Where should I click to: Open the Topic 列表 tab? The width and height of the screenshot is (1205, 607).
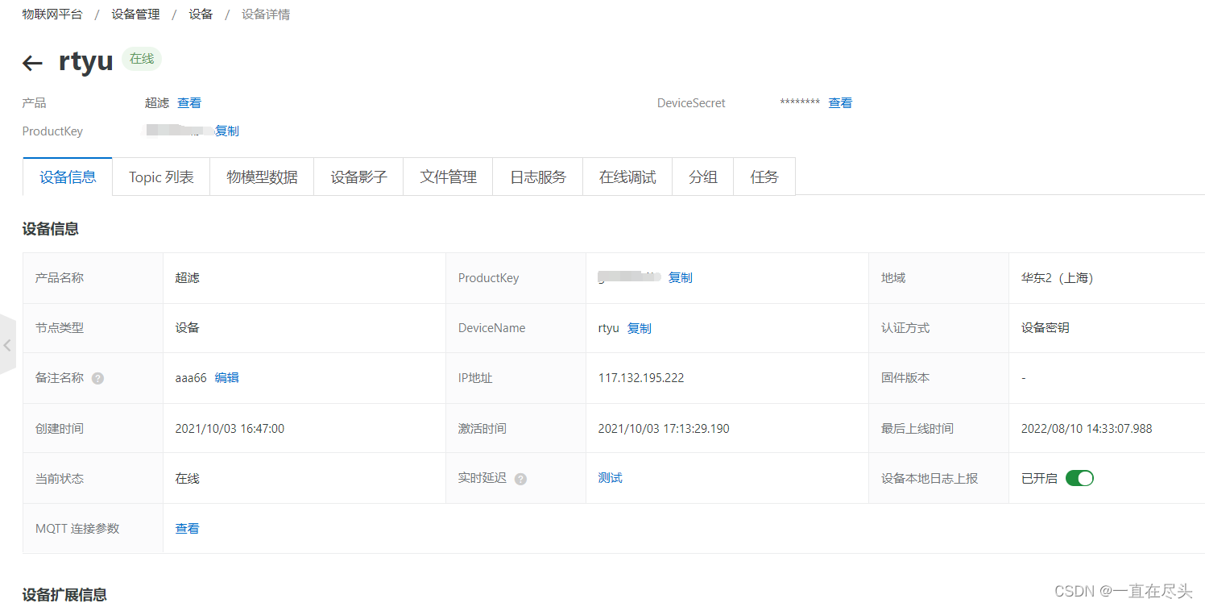(161, 177)
